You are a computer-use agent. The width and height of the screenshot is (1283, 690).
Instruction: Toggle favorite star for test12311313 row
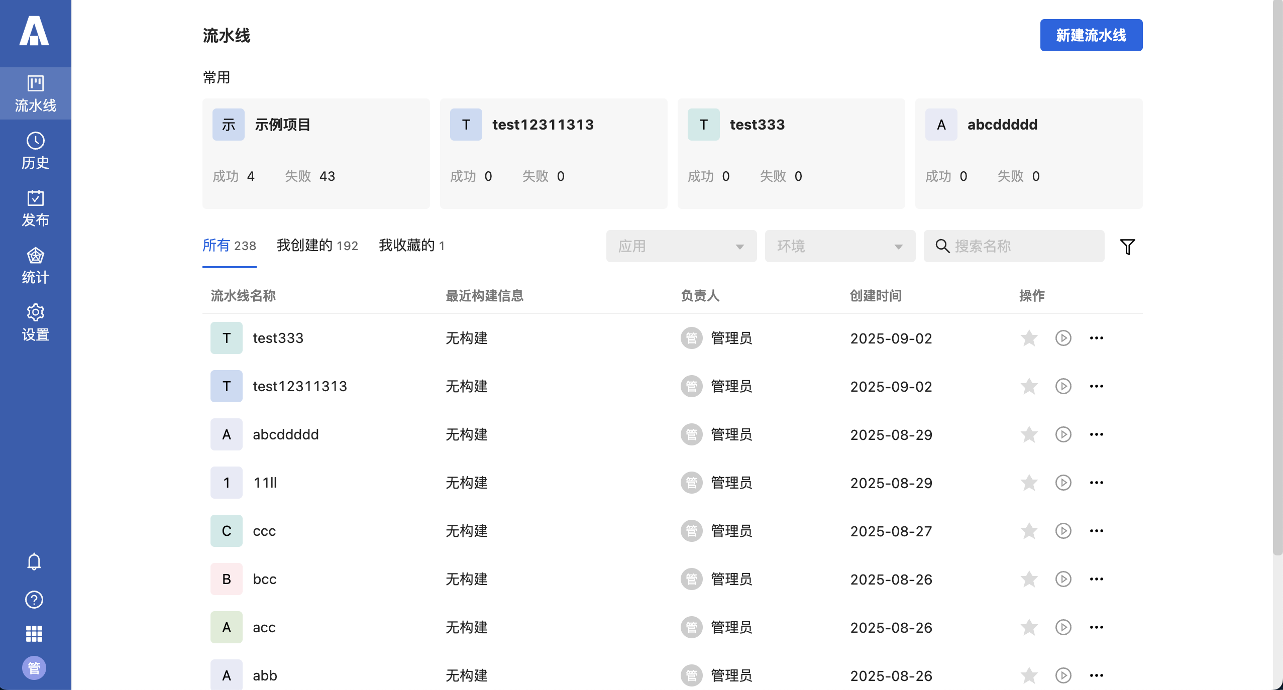tap(1029, 386)
